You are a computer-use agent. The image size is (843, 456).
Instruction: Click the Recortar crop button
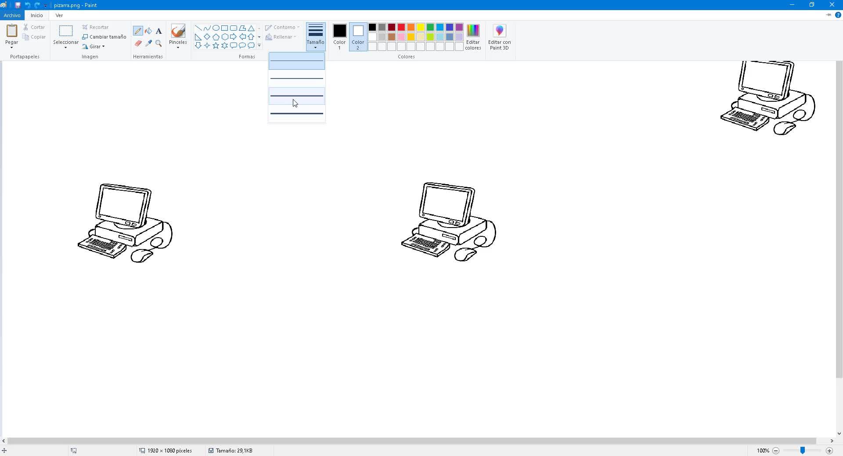pos(95,27)
